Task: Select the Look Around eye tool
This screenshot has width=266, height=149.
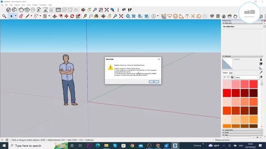Action: coord(124,10)
